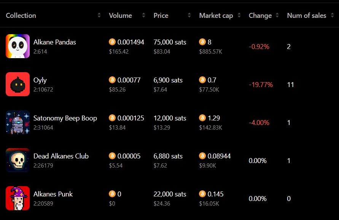The width and height of the screenshot is (339, 220).
Task: Select the Oyly -19.77% change value
Action: pos(261,85)
